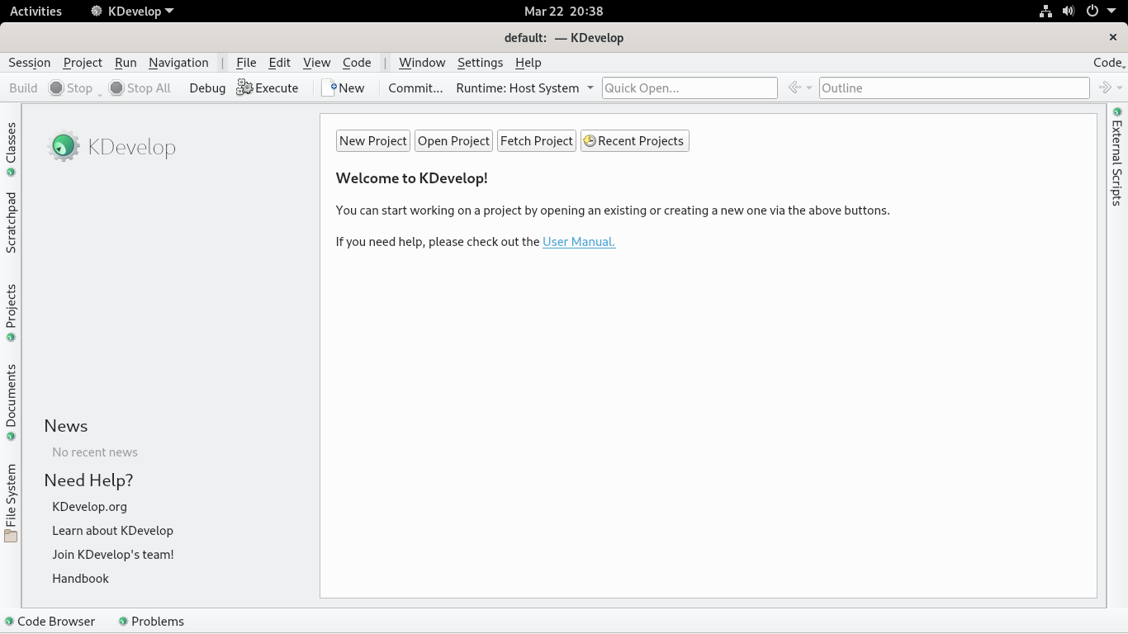This screenshot has width=1128, height=634.
Task: Open the User Manual link
Action: (579, 242)
